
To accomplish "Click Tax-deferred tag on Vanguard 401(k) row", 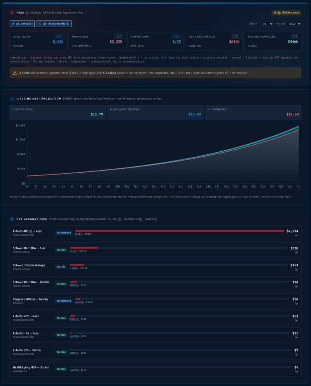I will (63, 301).
